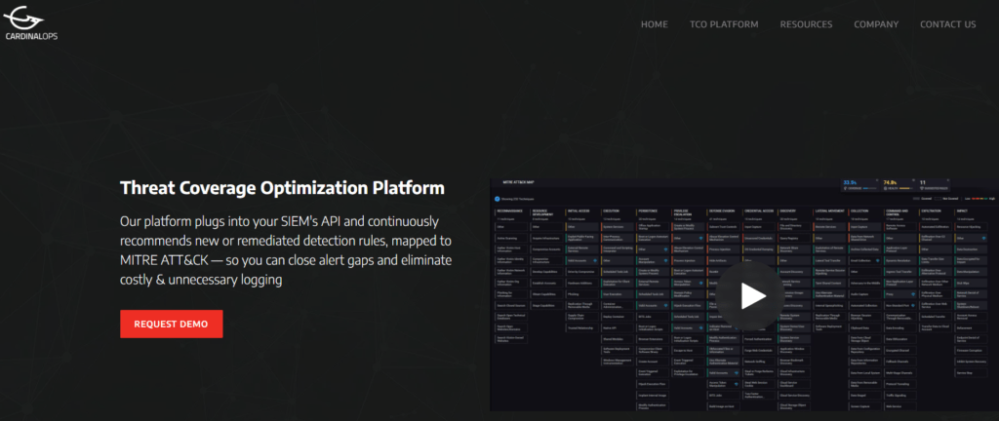Viewport: 999px width, 421px height.
Task: Open the TCO PLATFORM menu
Action: (x=724, y=24)
